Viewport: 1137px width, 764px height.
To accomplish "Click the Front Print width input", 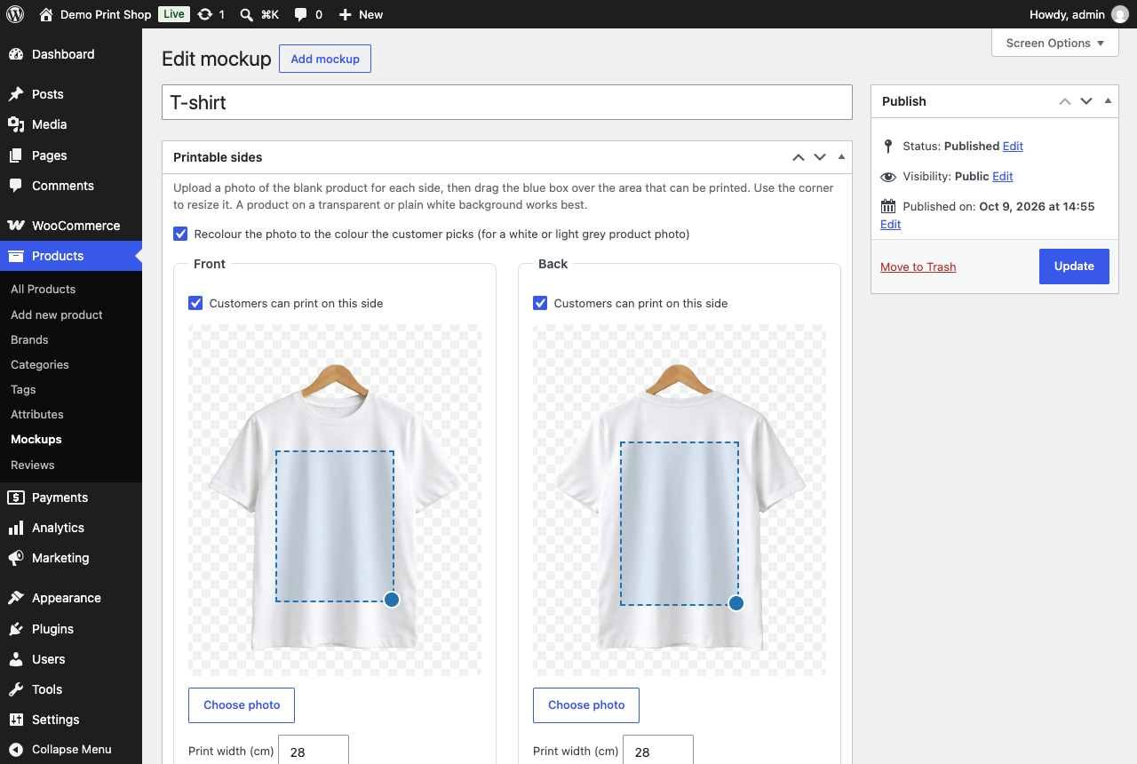I will pyautogui.click(x=314, y=750).
